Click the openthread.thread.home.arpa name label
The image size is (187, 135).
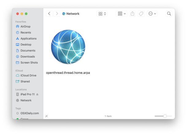click(x=68, y=73)
